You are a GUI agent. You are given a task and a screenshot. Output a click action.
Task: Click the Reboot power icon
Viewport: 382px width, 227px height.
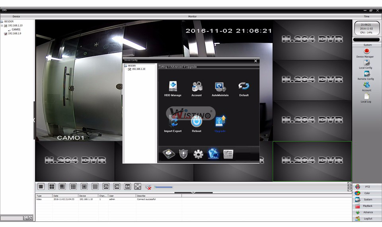(x=197, y=122)
